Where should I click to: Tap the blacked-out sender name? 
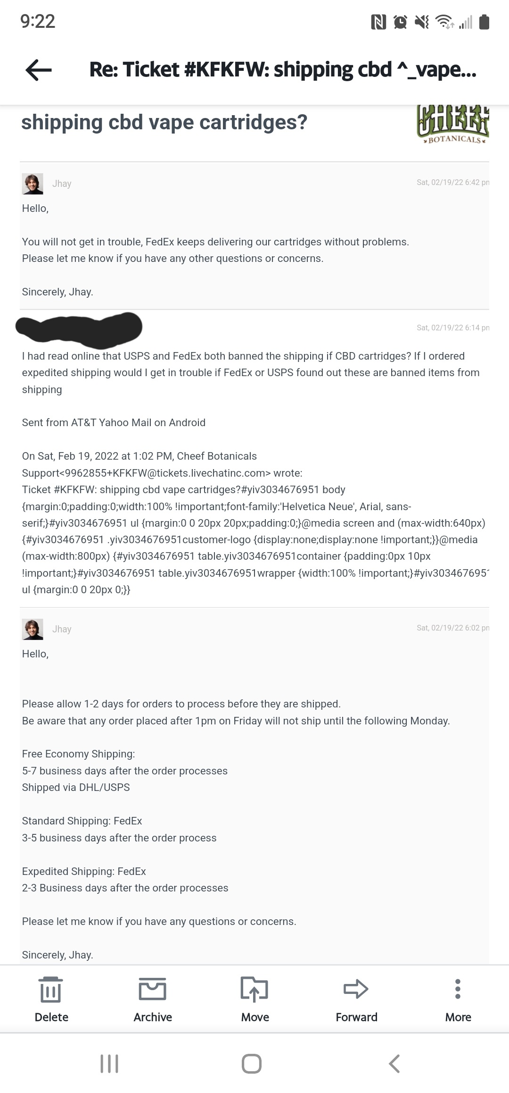click(x=79, y=327)
